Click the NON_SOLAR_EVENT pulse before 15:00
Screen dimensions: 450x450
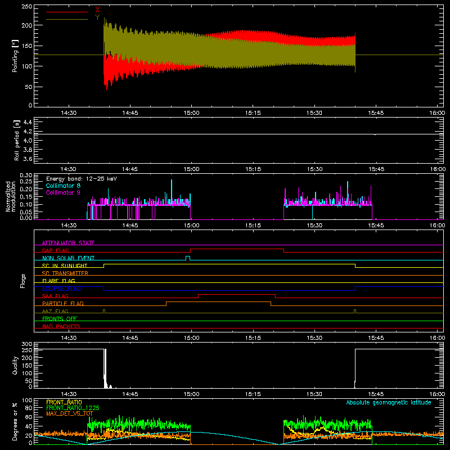point(188,258)
